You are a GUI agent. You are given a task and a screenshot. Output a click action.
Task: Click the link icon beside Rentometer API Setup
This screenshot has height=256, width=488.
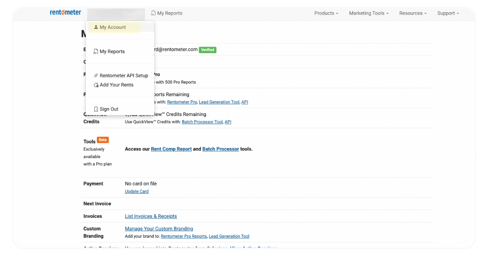[96, 76]
